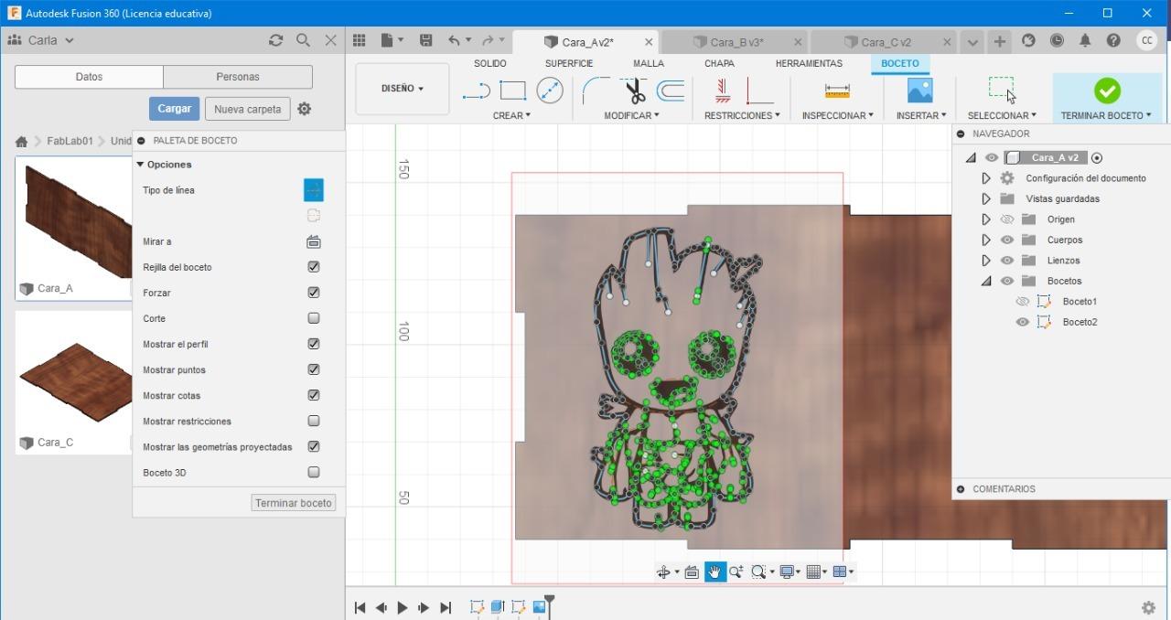This screenshot has height=620, width=1171.
Task: Open the SELECCIONAR dropdown menu
Action: click(1002, 115)
